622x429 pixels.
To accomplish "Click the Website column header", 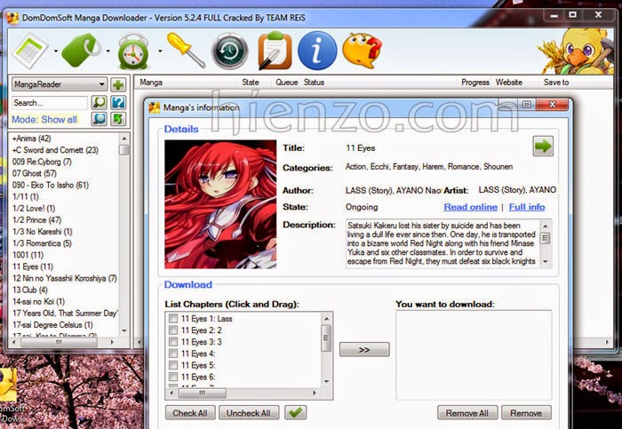I will (x=508, y=83).
